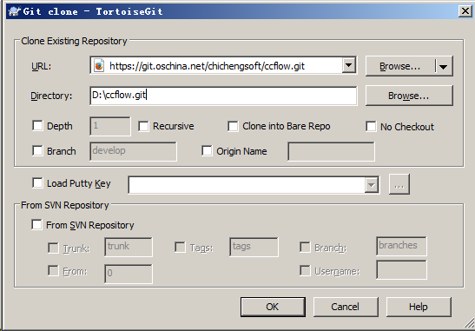Viewport: 475px width, 331px height.
Task: Enable the Origin Name checkbox
Action: 207,150
